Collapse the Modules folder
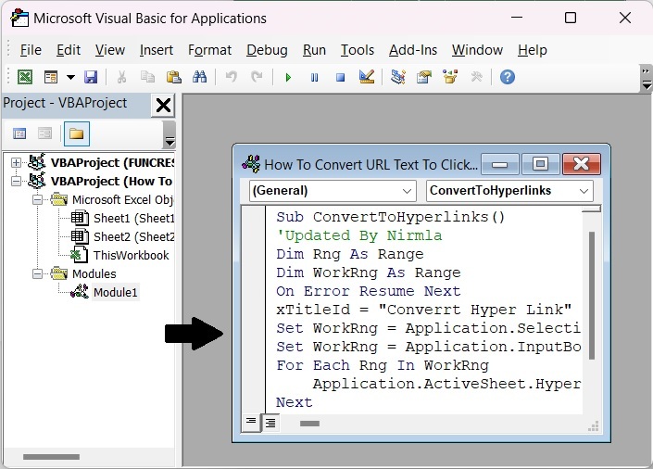 pos(37,274)
